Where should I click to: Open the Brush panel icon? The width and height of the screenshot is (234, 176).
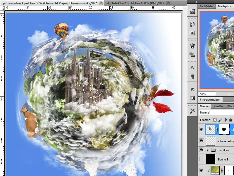pos(192,46)
